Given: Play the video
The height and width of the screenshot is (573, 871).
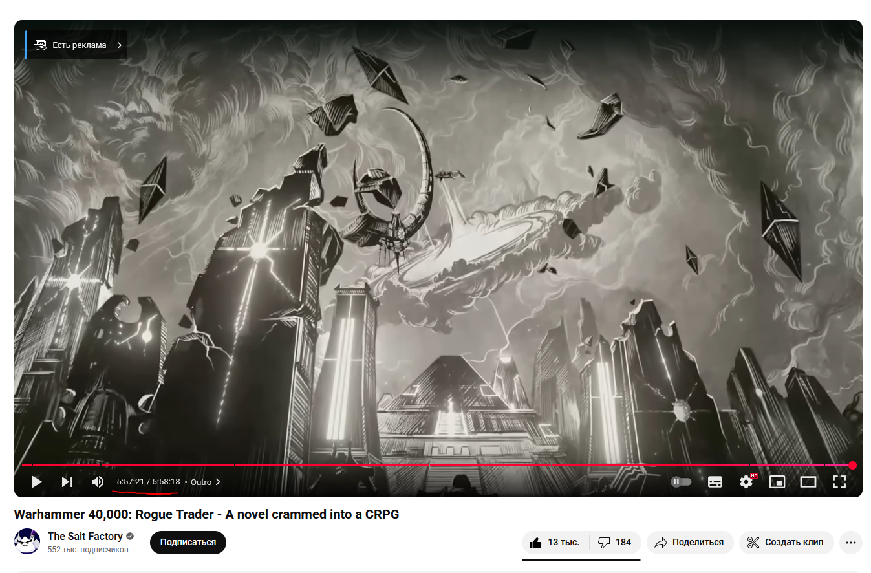Looking at the screenshot, I should coord(37,482).
